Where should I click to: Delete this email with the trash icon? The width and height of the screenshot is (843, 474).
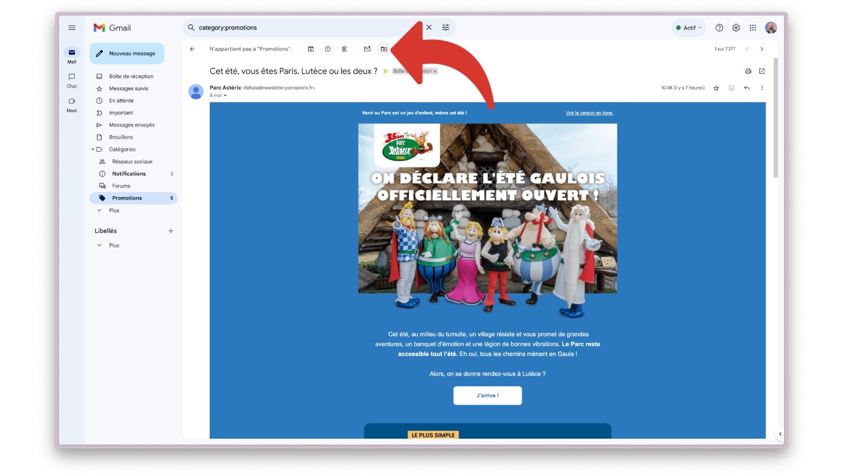coord(345,49)
